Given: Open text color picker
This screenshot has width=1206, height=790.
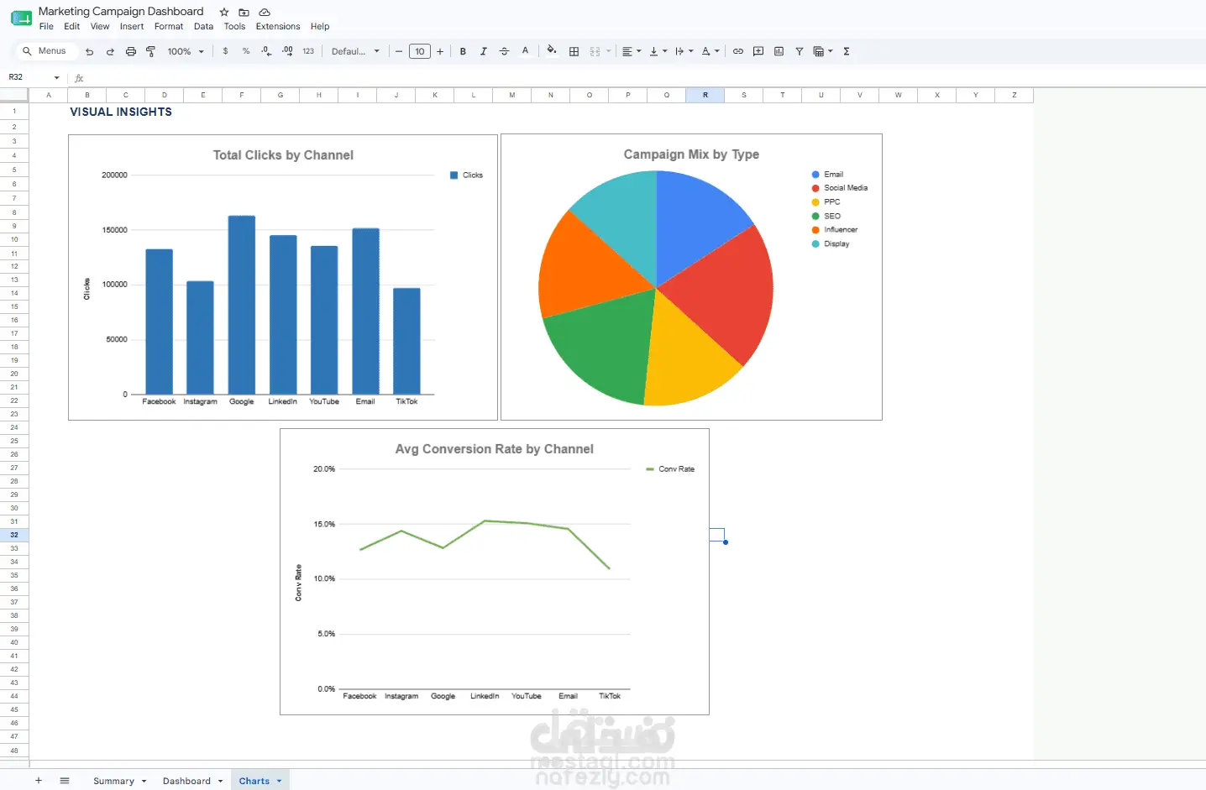Looking at the screenshot, I should (526, 52).
